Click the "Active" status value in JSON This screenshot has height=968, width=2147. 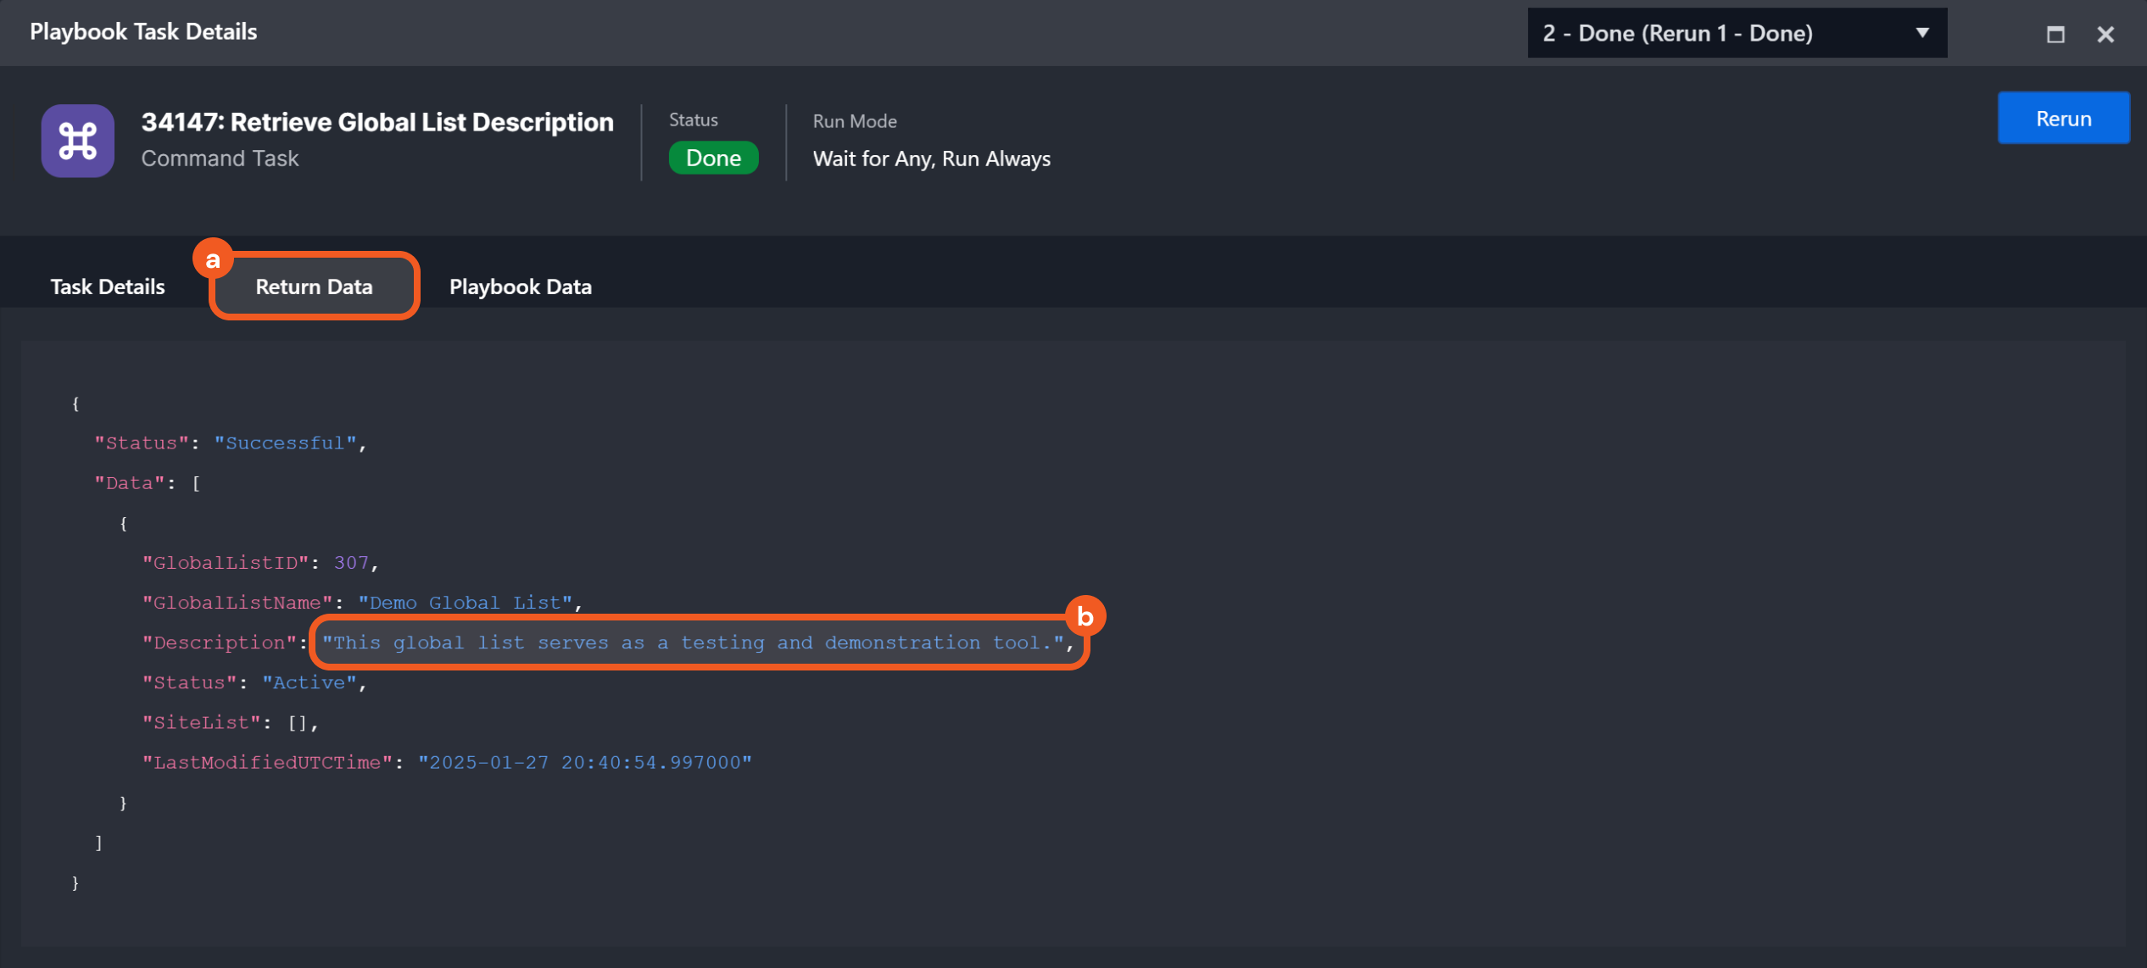click(309, 682)
